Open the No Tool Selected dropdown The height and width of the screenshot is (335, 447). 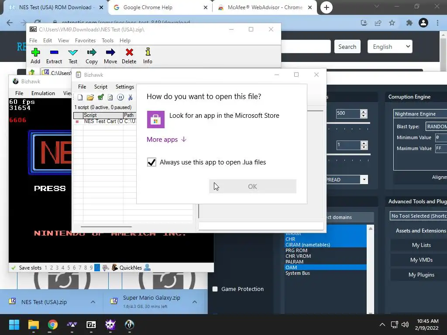[419, 216]
